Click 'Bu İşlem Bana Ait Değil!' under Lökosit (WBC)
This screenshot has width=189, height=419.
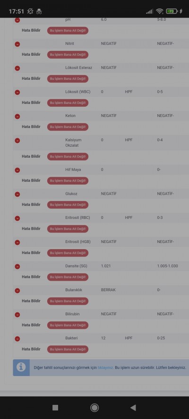pyautogui.click(x=68, y=102)
